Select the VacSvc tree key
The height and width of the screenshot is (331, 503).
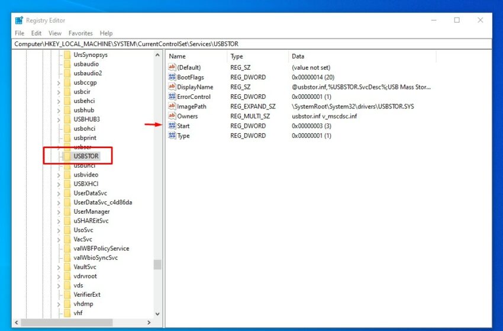[83, 239]
